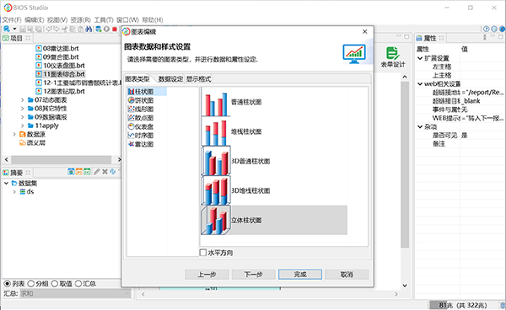Viewport: 506px width, 310px height.
Task: Click the 完成 button
Action: point(300,275)
